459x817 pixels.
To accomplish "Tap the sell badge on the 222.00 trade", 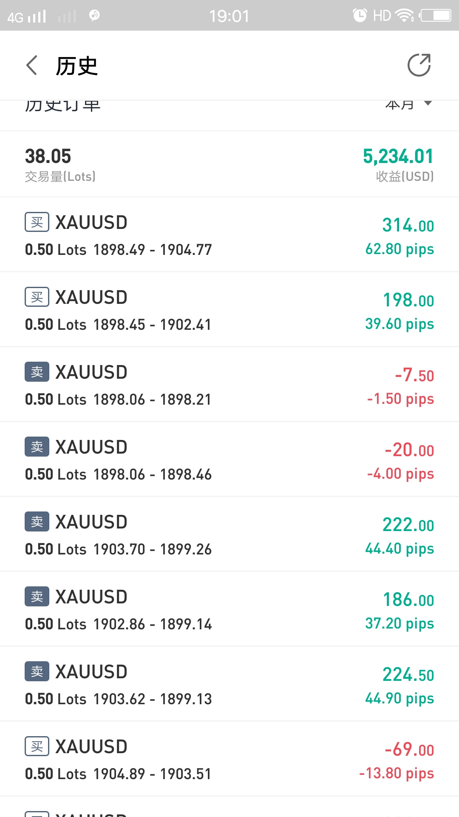I will click(37, 522).
